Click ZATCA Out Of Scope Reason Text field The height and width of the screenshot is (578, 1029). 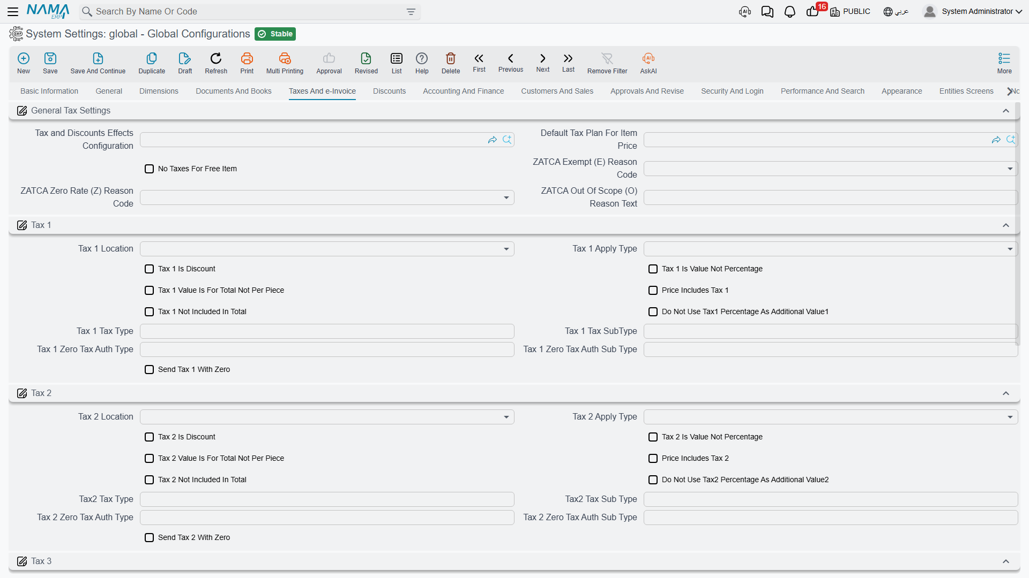tap(831, 197)
